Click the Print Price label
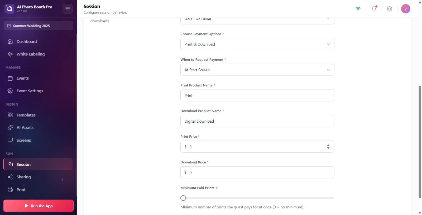 click(x=189, y=137)
